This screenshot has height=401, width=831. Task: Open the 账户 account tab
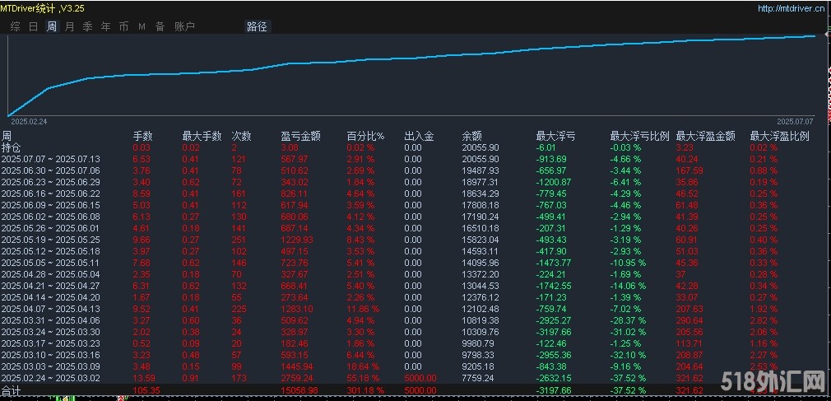pyautogui.click(x=185, y=26)
